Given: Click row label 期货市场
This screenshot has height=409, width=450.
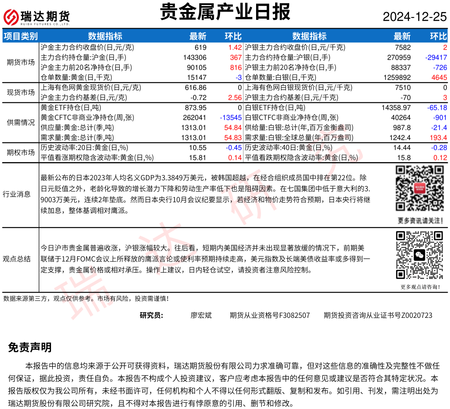Looking at the screenshot, I should (x=21, y=62).
